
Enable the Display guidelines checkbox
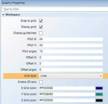(x=41, y=33)
